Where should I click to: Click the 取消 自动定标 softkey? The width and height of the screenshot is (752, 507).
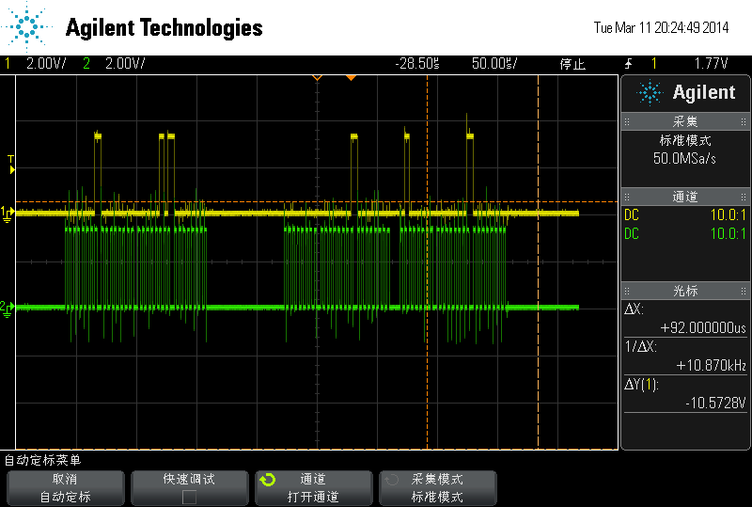pos(65,488)
